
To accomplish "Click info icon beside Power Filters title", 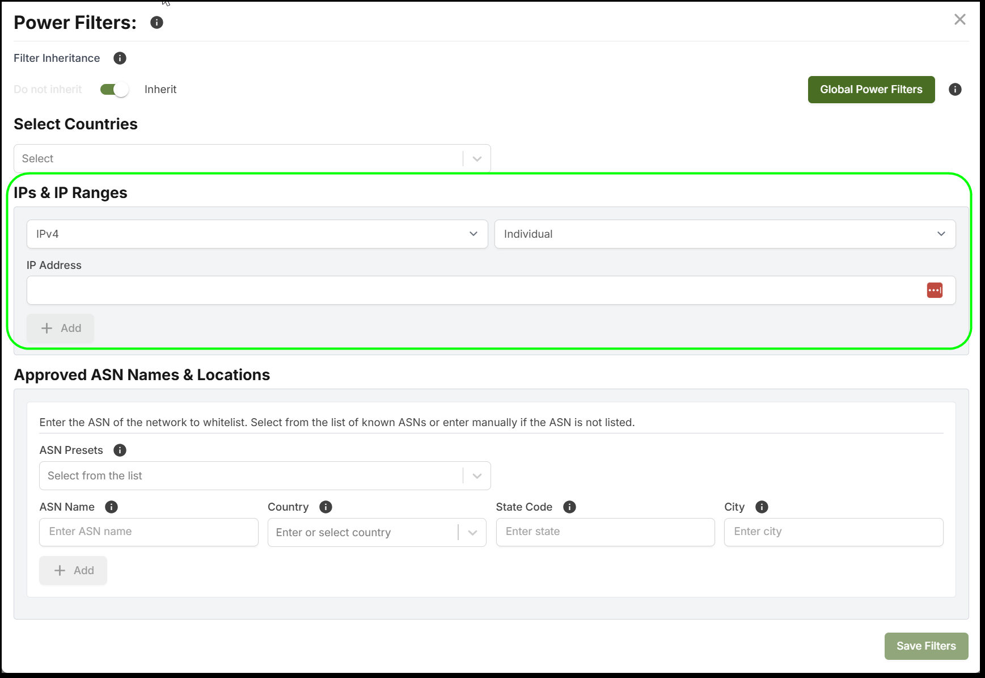I will click(157, 23).
